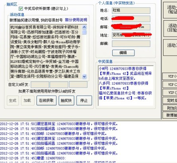Click the 电话 input field

coord(131,19)
